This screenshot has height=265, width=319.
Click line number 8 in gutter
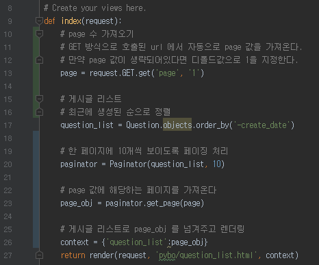(x=10, y=8)
